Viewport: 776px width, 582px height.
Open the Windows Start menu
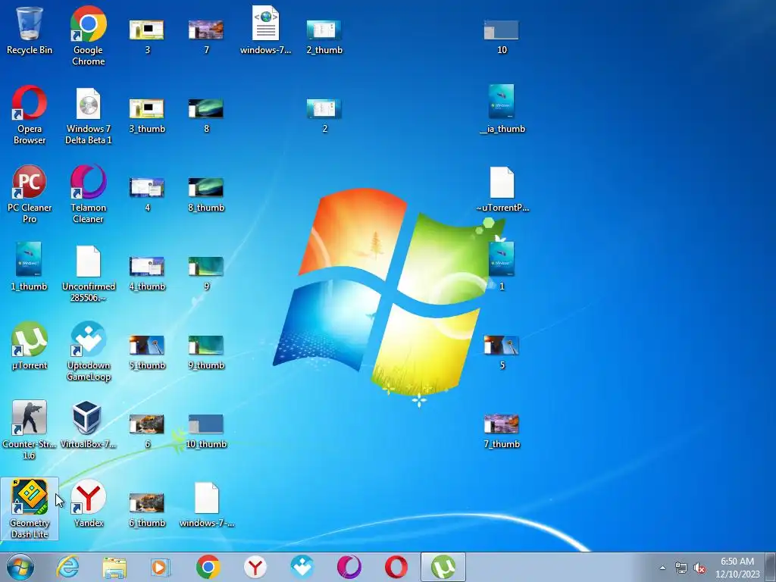tap(20, 567)
